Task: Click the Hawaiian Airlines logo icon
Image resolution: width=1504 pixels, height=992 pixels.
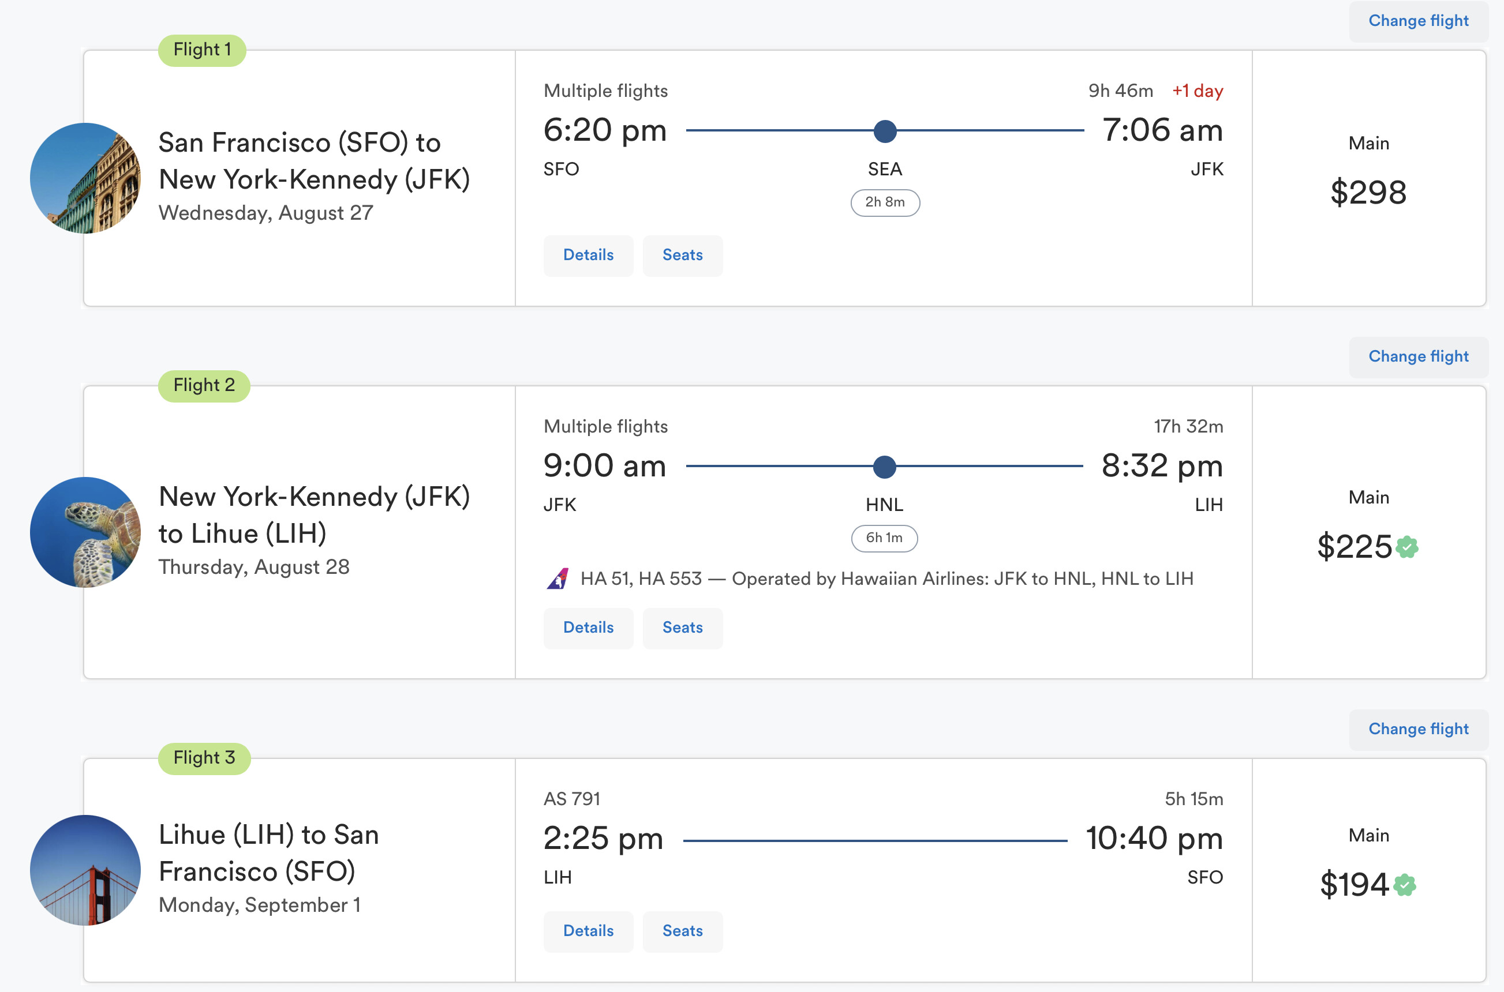Action: point(558,578)
